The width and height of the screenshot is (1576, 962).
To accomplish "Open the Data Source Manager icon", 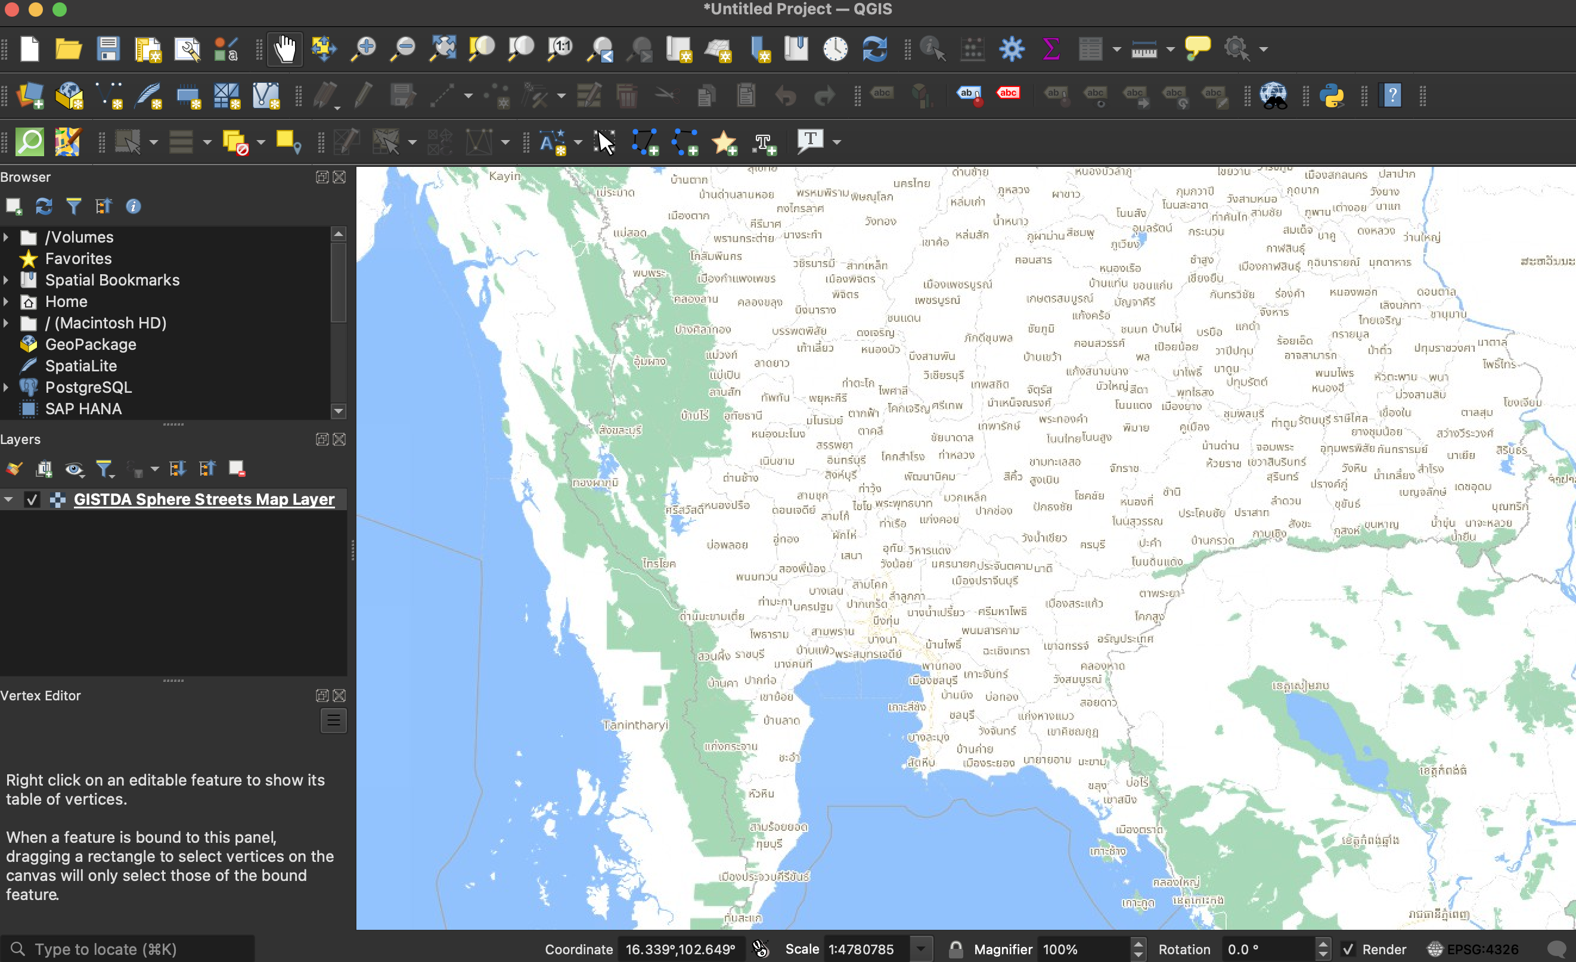I will click(29, 96).
